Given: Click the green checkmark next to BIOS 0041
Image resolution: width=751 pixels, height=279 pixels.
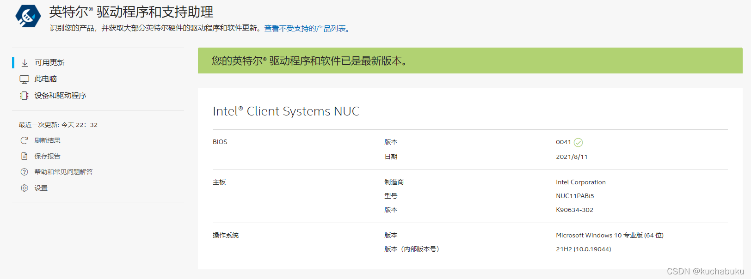Looking at the screenshot, I should pos(578,142).
